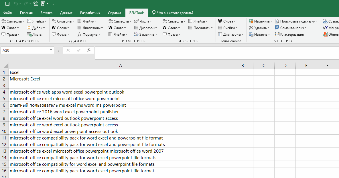Screen dimensions: 339x178
Task: Open the Удалить dropdown in SEO+PPC
Action: [259, 28]
